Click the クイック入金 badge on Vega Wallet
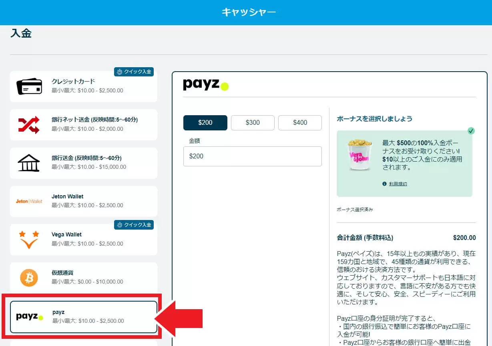This screenshot has width=492, height=346. [134, 225]
